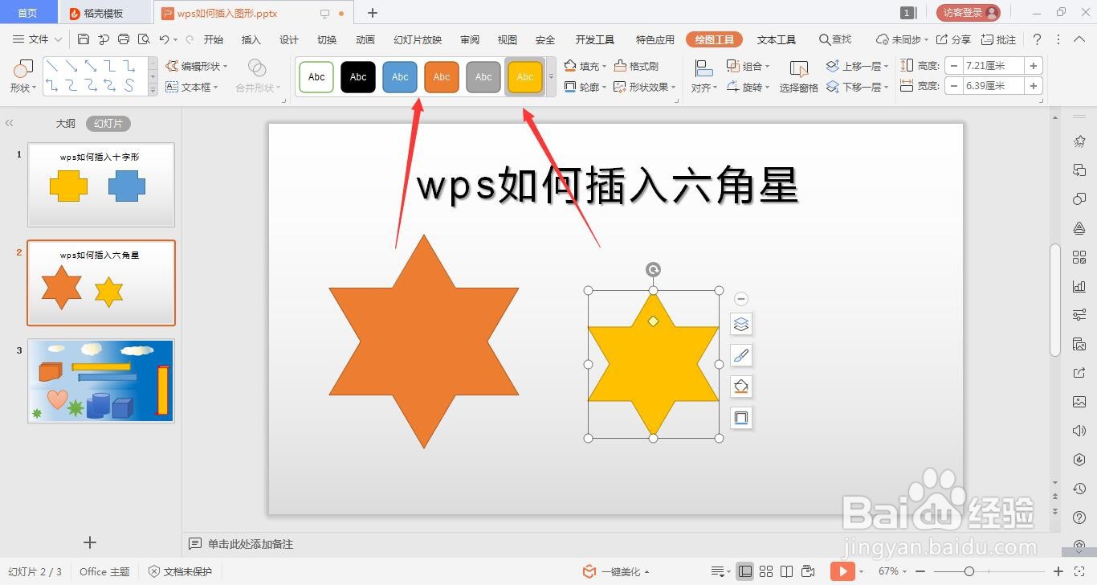Open print preview icon
This screenshot has height=585, width=1097.
click(x=144, y=39)
